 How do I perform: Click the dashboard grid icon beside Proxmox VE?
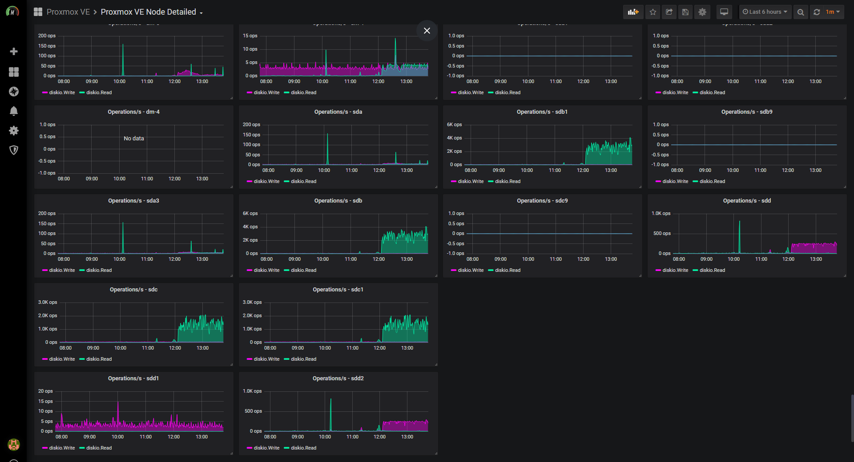point(38,12)
